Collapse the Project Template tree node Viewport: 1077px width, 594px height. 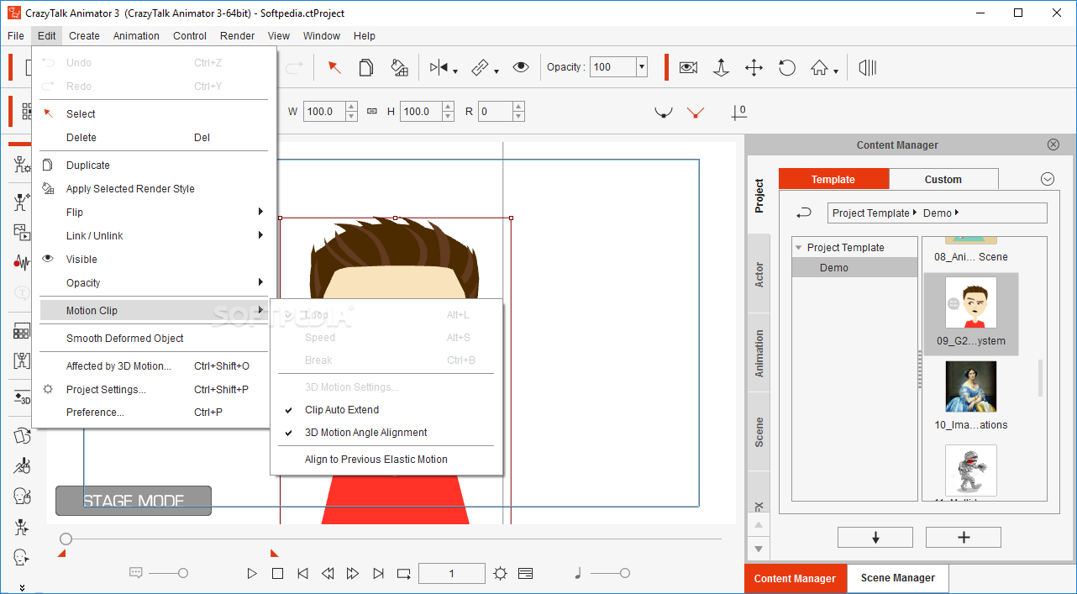tap(798, 248)
